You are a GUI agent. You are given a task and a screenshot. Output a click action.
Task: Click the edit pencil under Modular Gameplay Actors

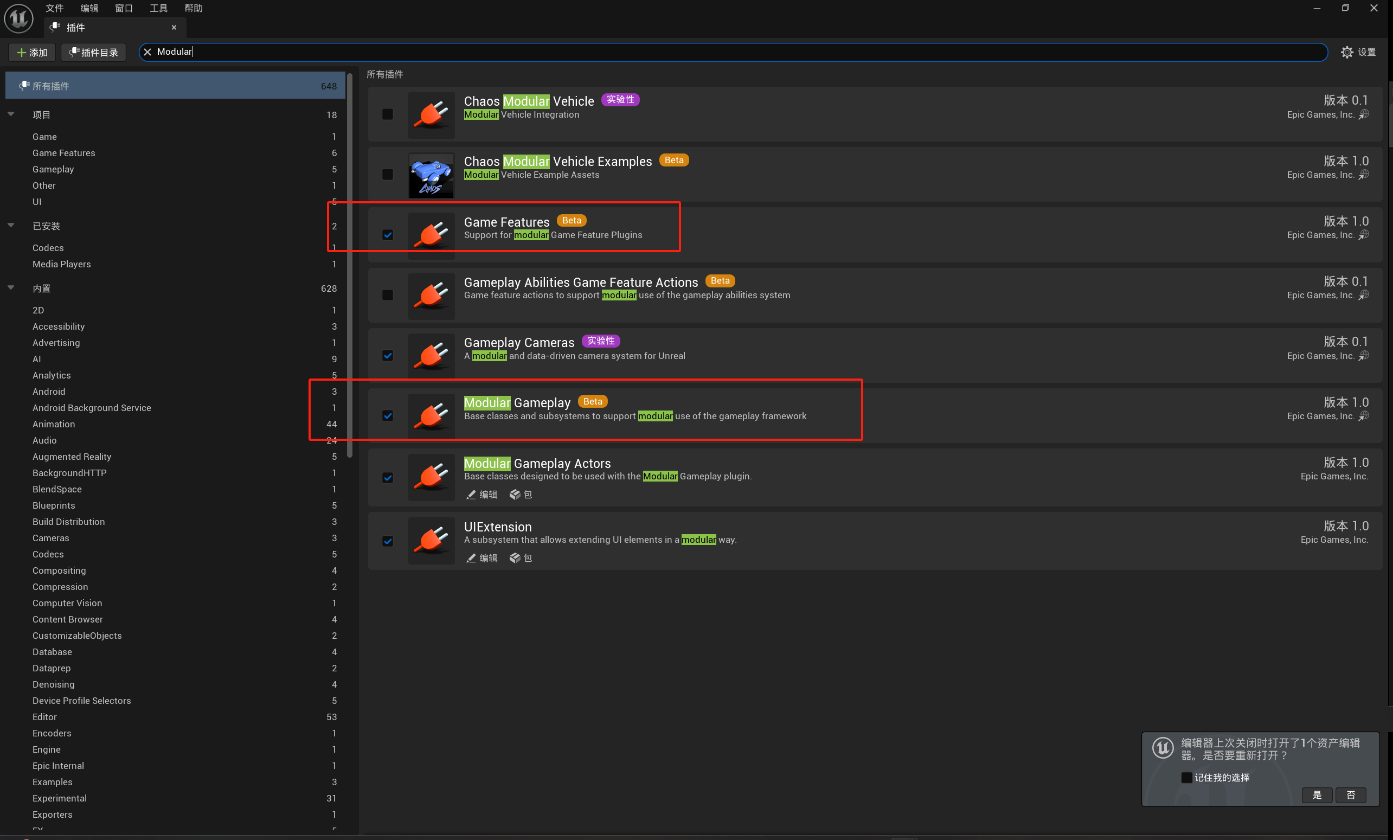(x=471, y=495)
